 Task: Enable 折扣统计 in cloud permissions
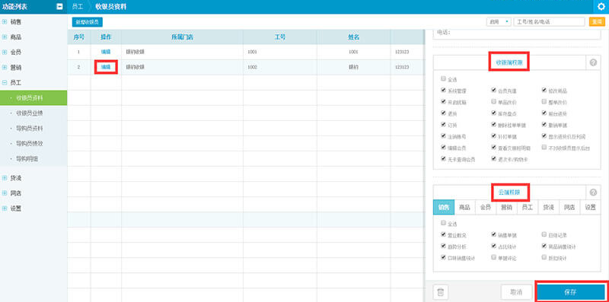[x=544, y=257]
